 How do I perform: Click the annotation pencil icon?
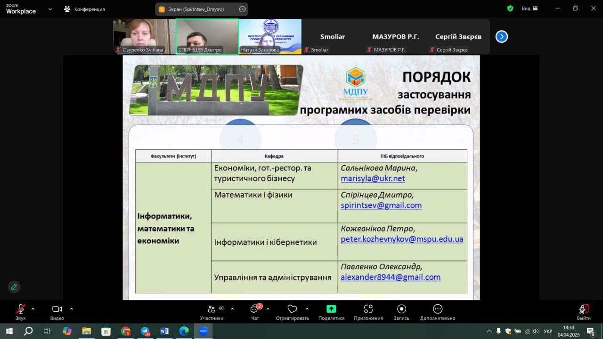pyautogui.click(x=14, y=287)
